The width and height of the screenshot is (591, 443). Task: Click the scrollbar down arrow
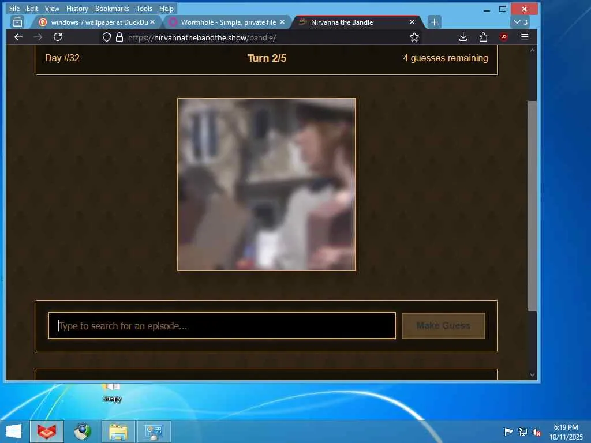532,375
